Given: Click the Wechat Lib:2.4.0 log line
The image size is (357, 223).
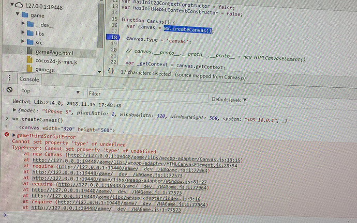Looking at the screenshot, I should tap(67, 103).
